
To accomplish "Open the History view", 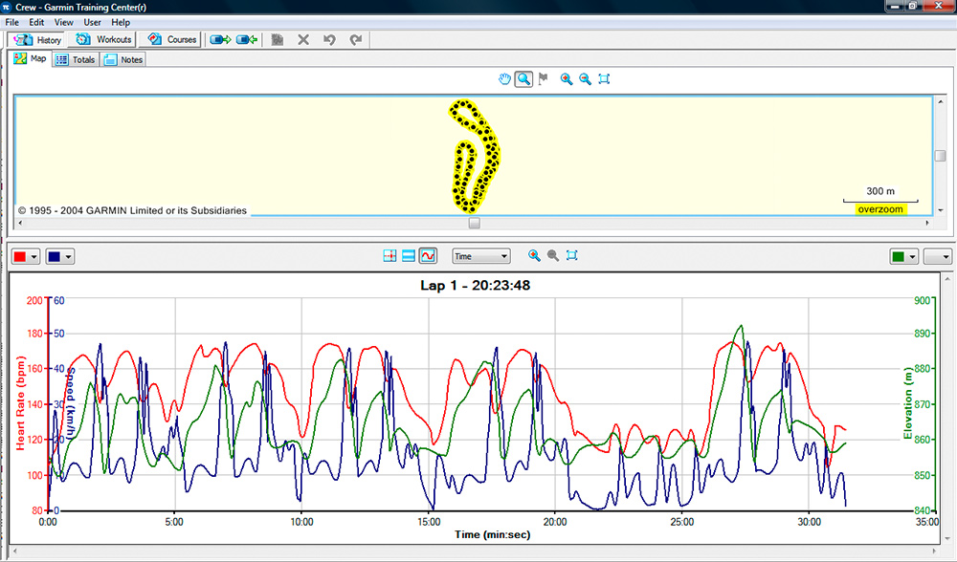I will (38, 39).
